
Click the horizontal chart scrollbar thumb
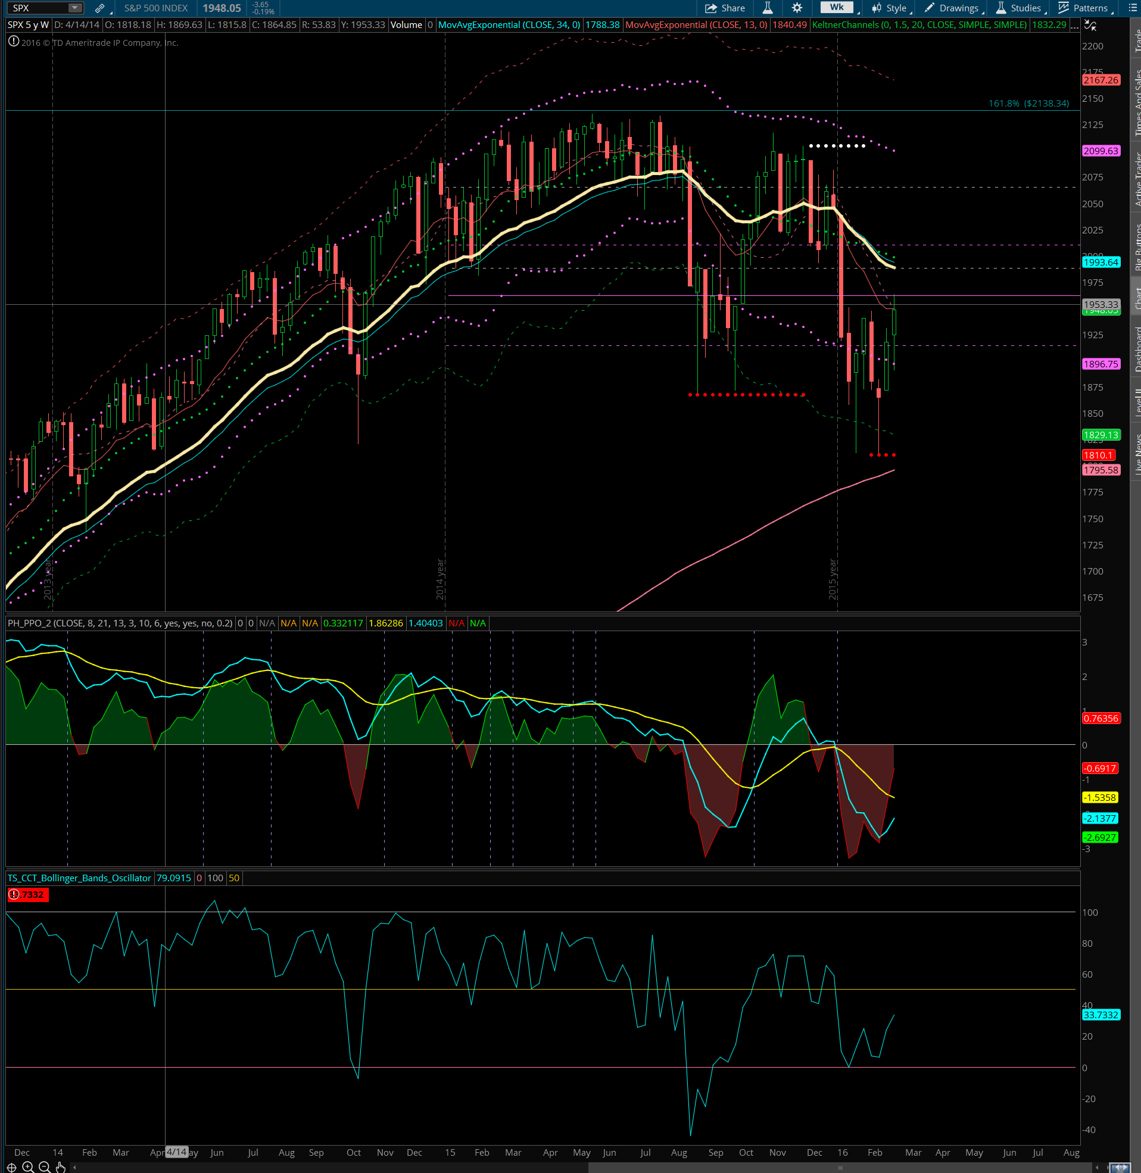tap(841, 1167)
